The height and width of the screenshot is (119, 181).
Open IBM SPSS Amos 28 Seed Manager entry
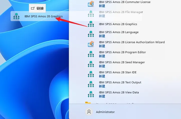point(122,62)
